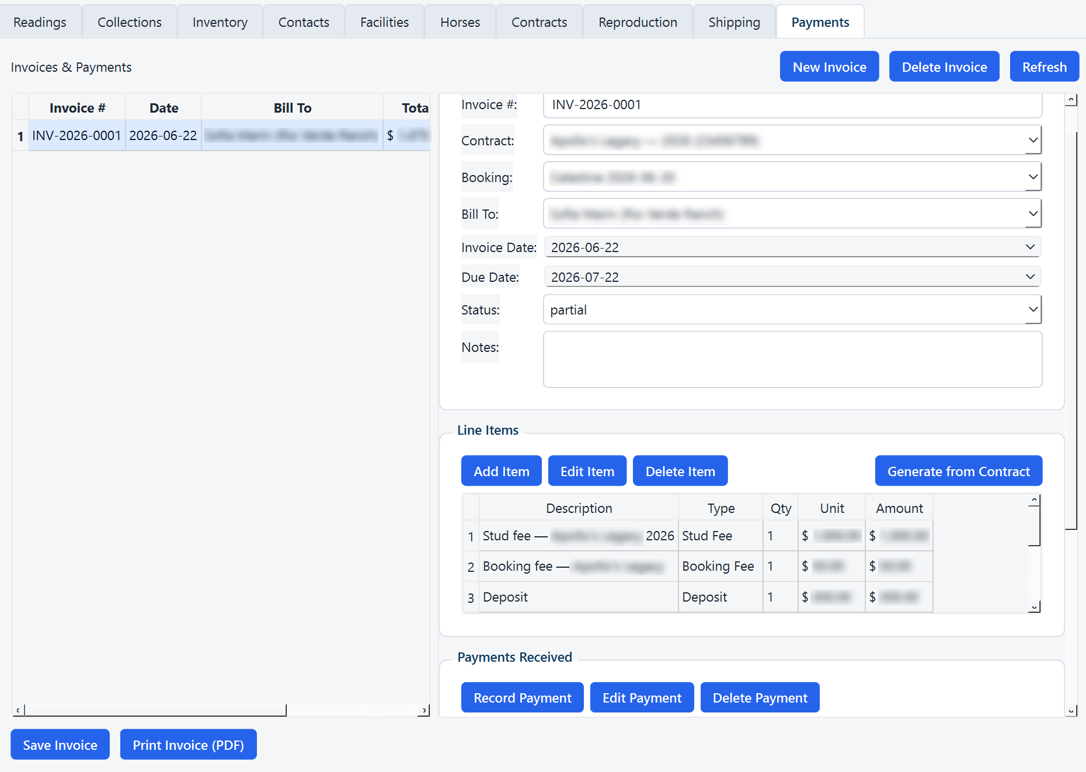Screen dimensions: 1086x772
Task: Click Delete Payment button
Action: 760,697
